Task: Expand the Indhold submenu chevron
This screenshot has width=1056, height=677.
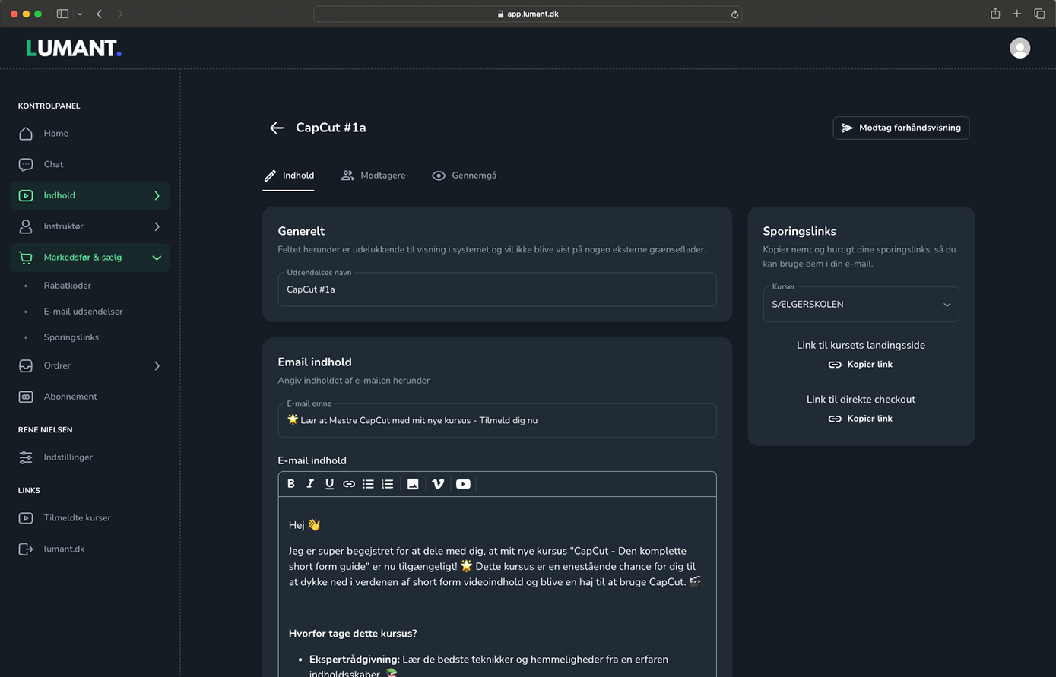Action: [x=157, y=195]
